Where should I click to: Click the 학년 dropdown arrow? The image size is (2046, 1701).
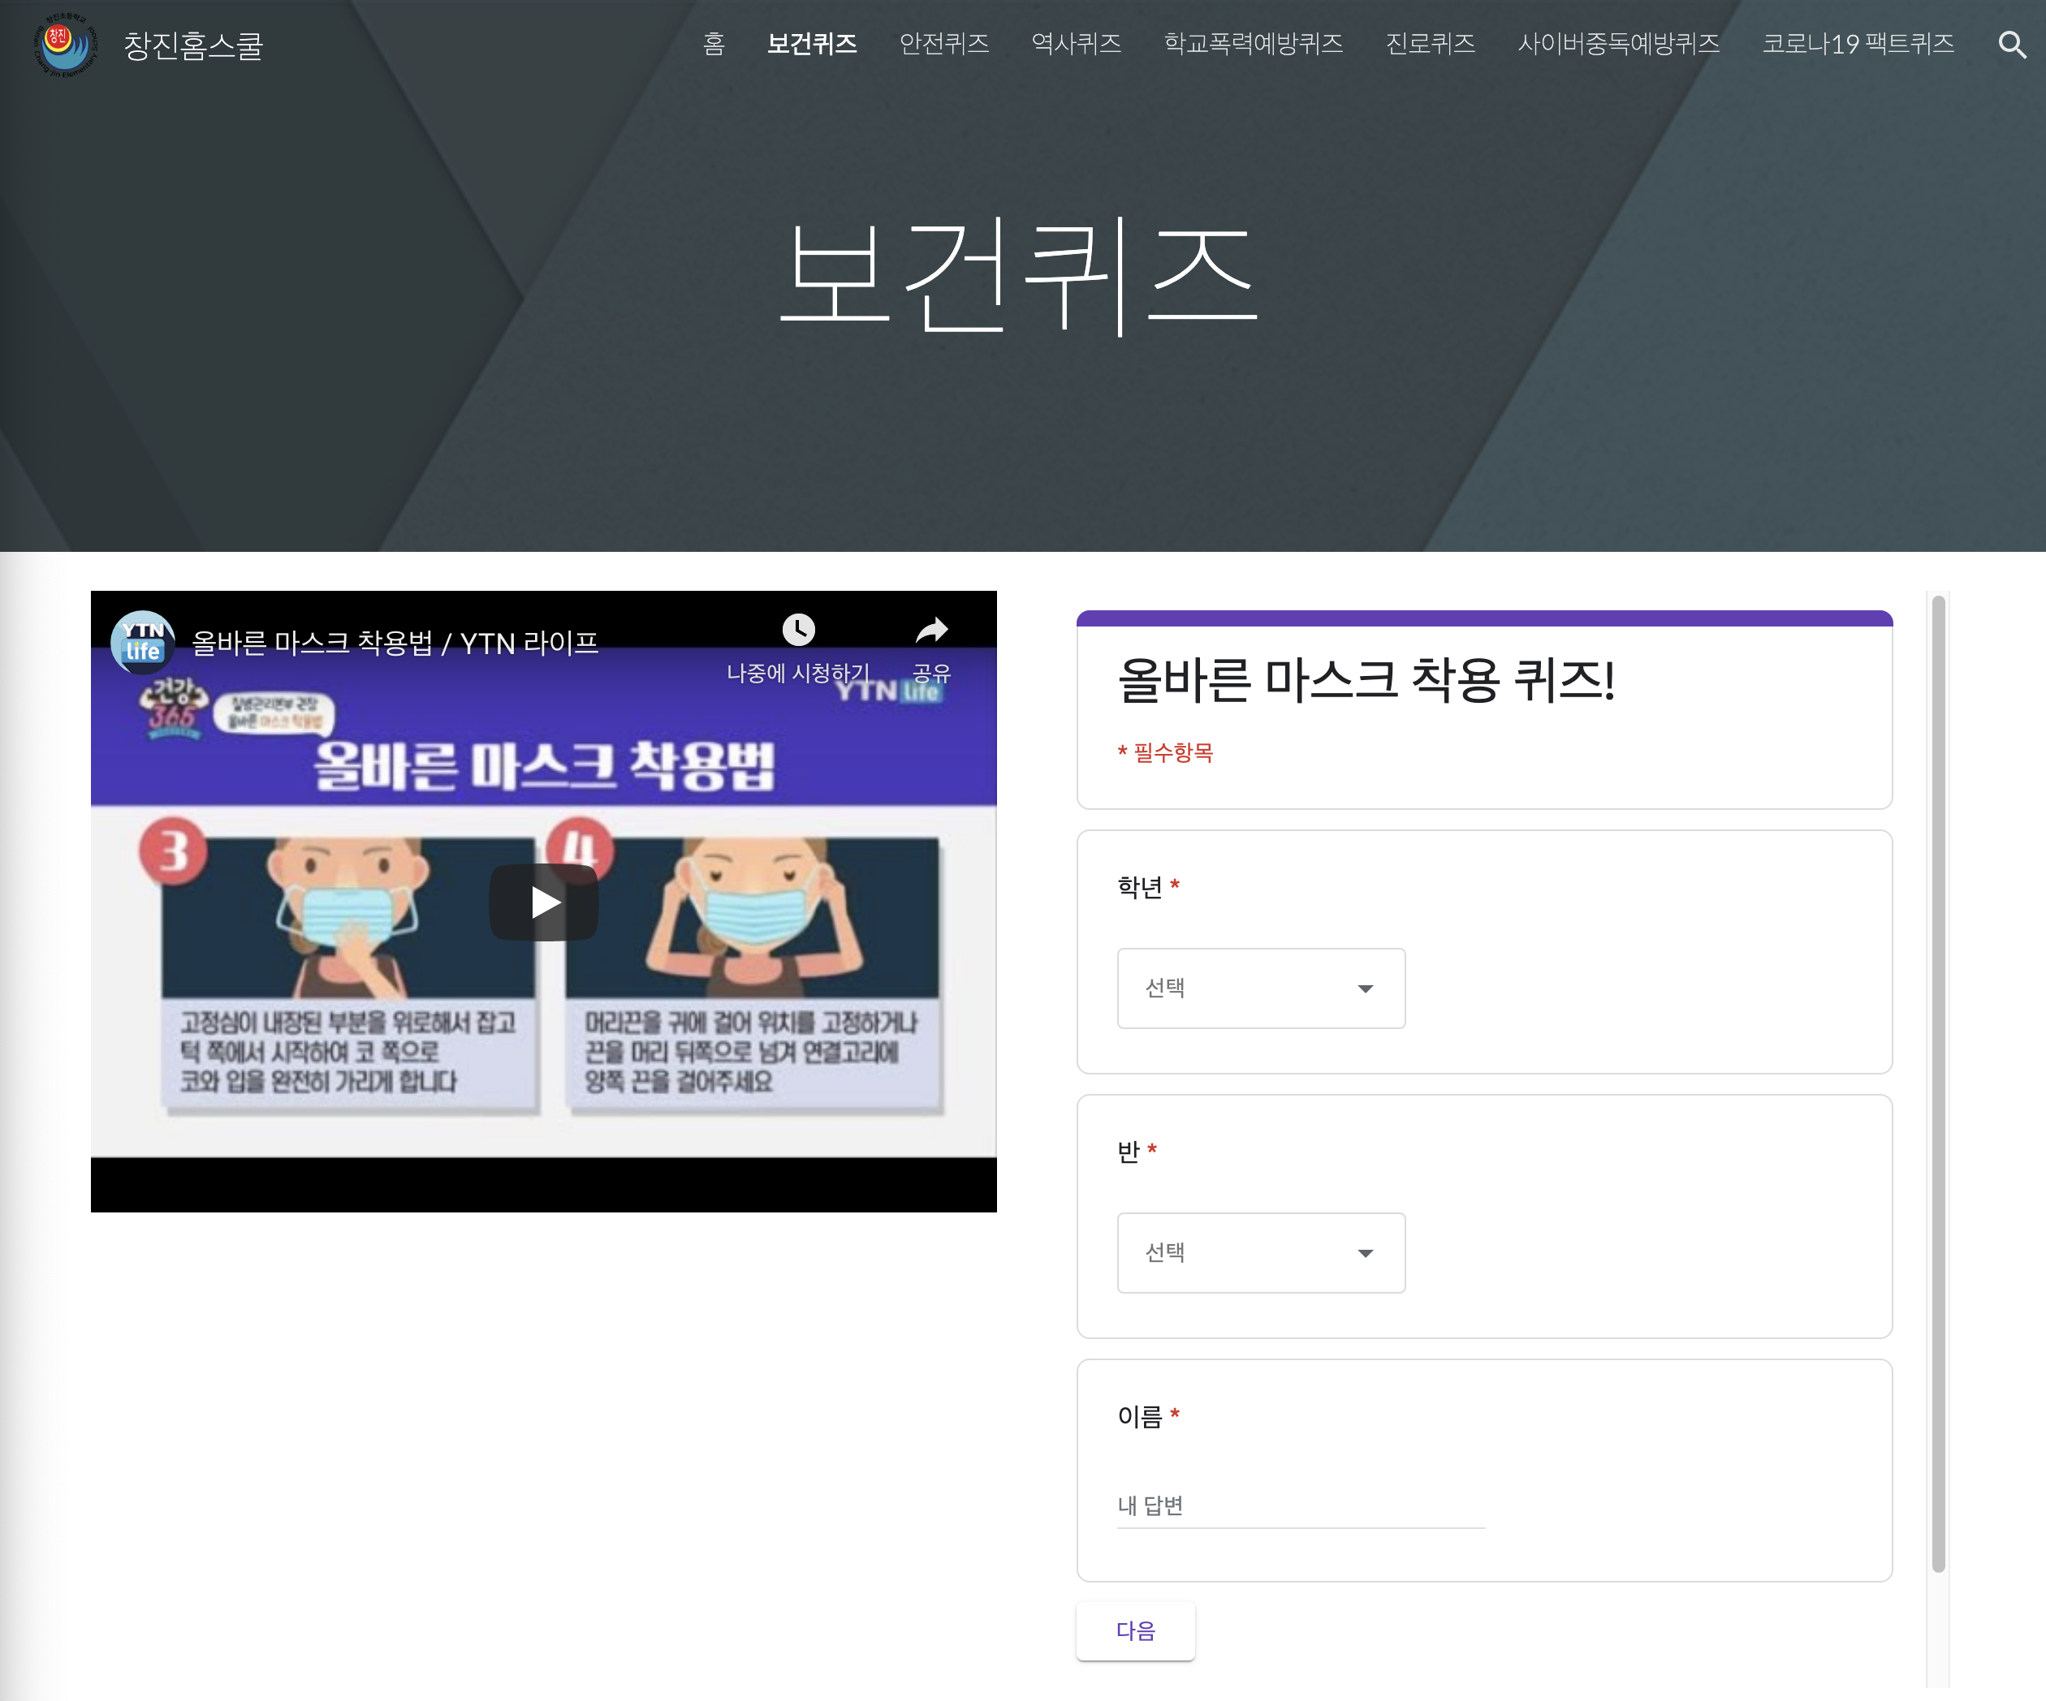[1365, 988]
